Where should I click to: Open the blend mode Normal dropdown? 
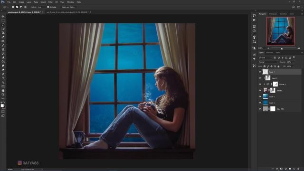pyautogui.click(x=268, y=62)
